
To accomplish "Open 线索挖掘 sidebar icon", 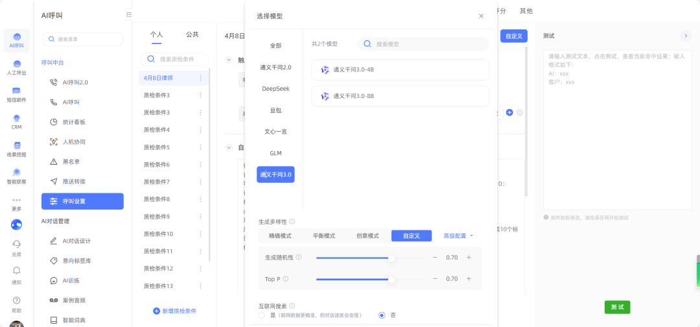I will [17, 148].
